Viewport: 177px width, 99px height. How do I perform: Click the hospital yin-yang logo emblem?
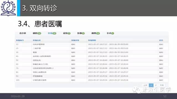coord(8,8)
